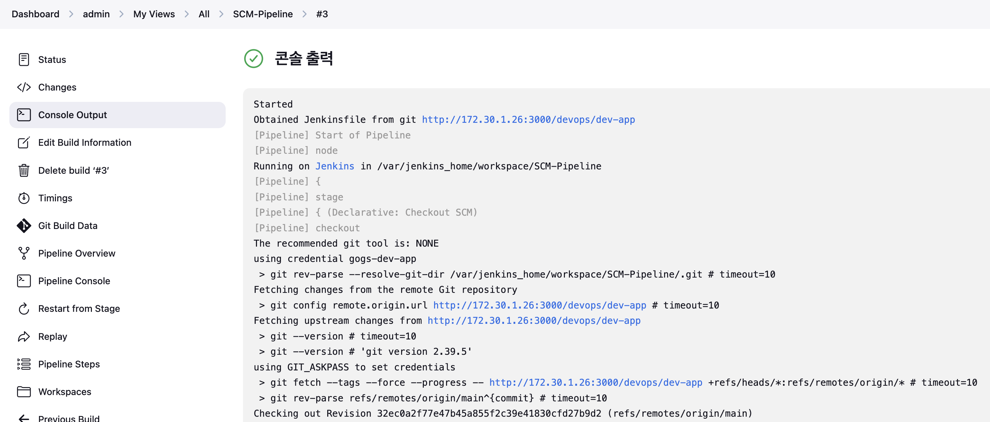Expand the chevron after Dashboard breadcrumb
This screenshot has width=990, height=422.
(71, 14)
